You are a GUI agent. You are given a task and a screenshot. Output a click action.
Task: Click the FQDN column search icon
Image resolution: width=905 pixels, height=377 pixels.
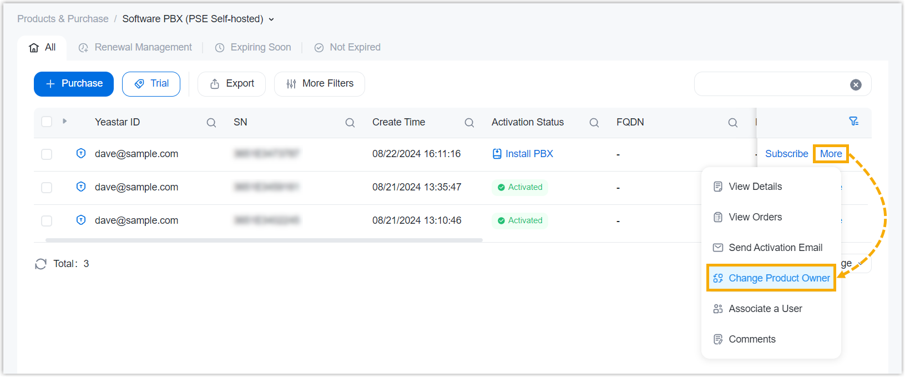733,123
